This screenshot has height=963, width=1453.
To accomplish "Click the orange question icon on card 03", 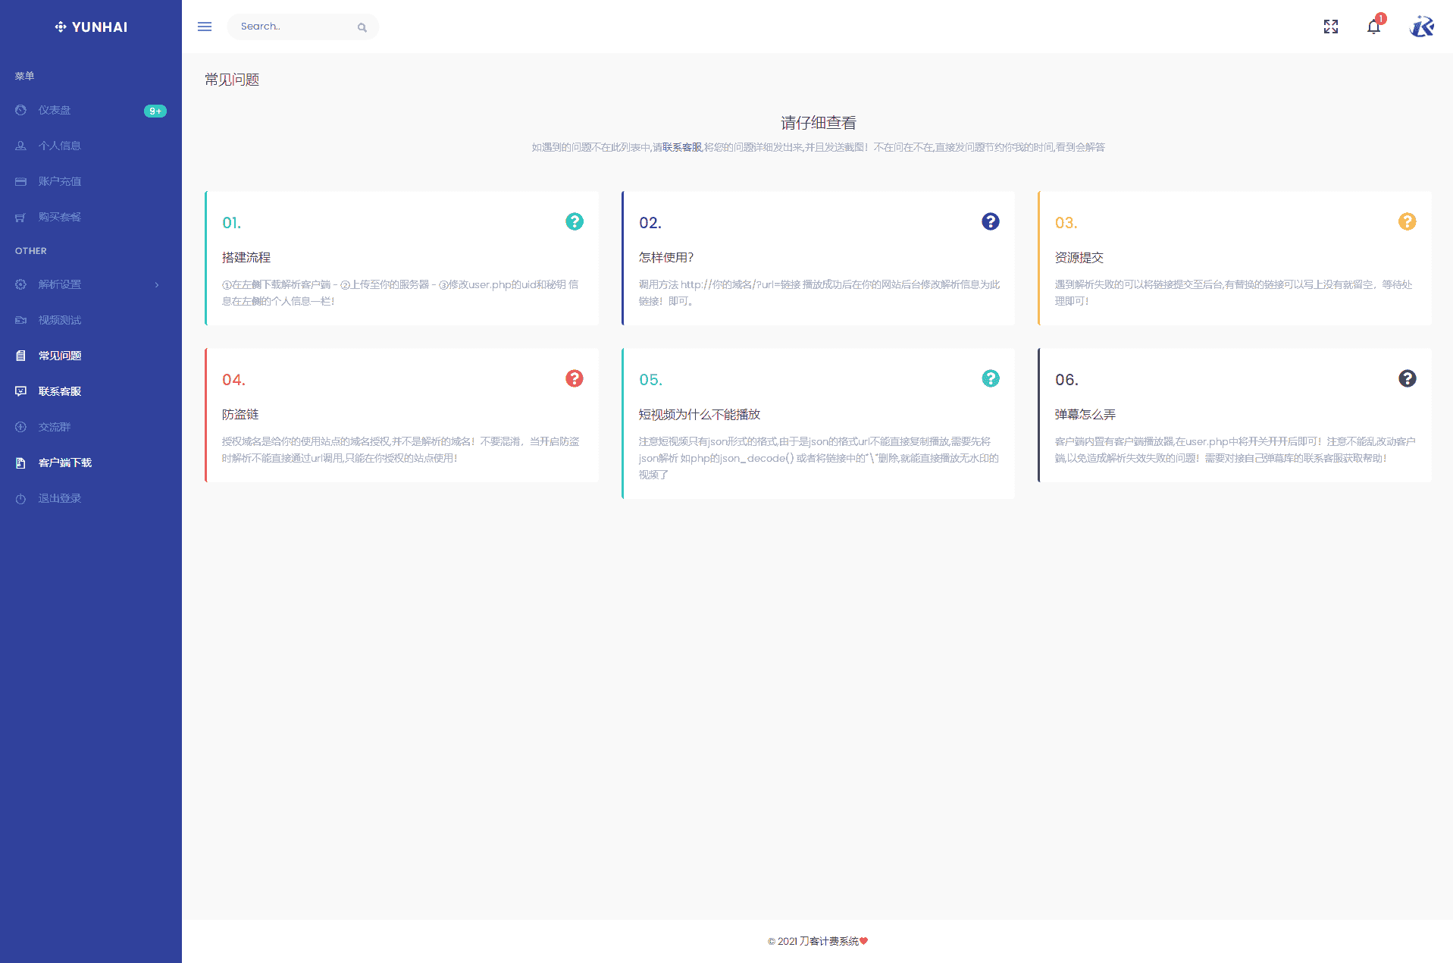I will click(x=1407, y=221).
